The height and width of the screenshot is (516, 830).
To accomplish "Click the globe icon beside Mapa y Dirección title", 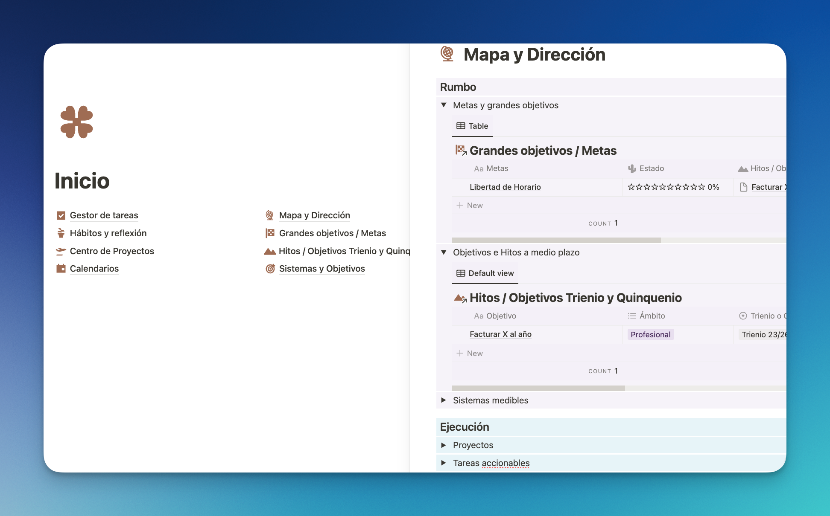I will coord(447,54).
